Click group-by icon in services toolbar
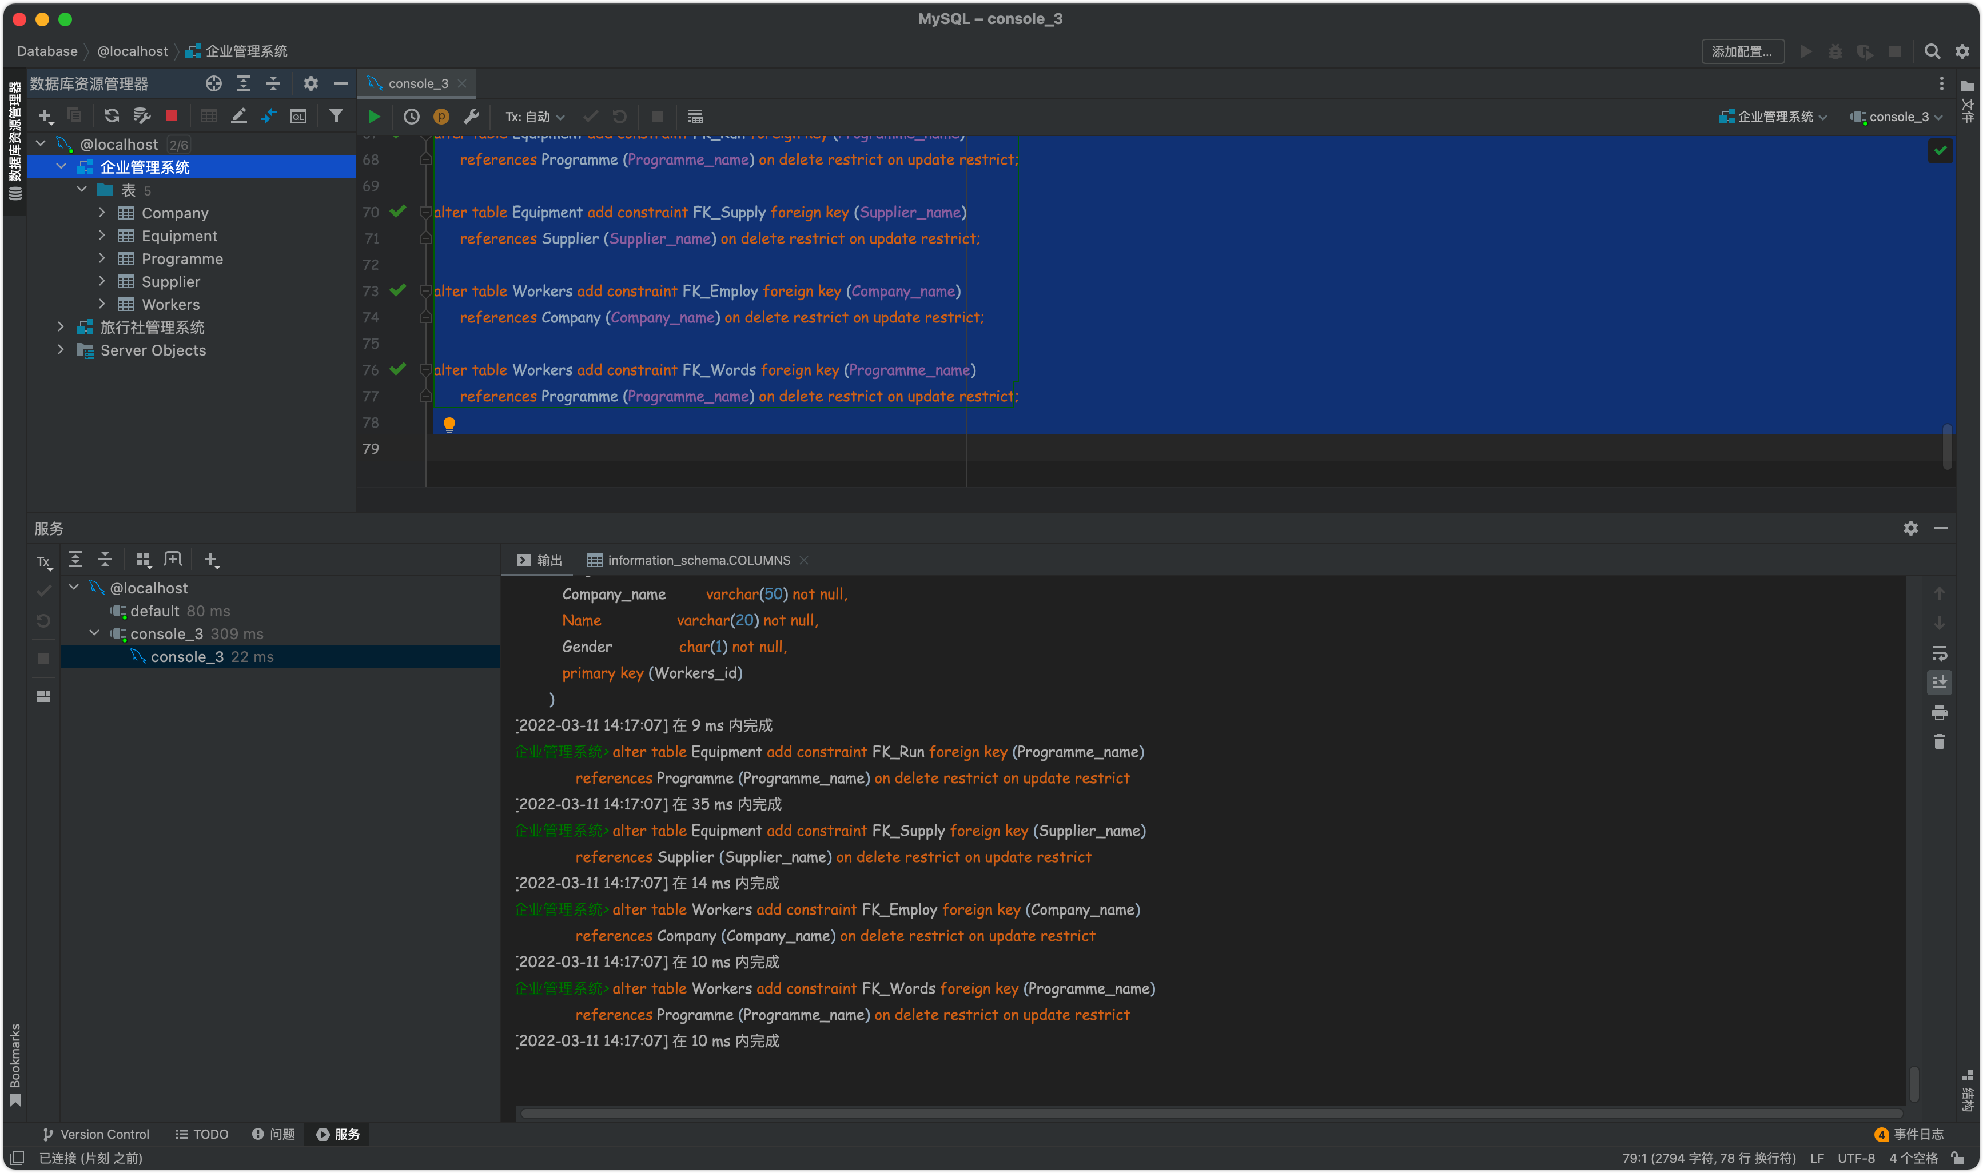Screen dimensions: 1983x1173 143,560
